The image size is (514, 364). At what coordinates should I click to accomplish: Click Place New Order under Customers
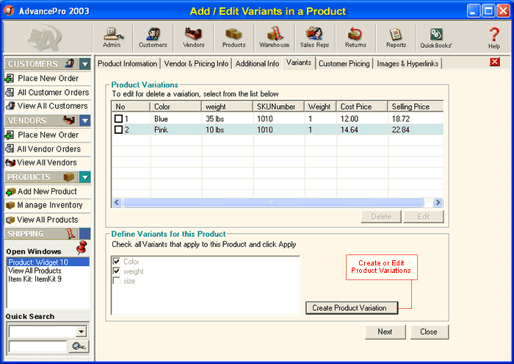pos(48,78)
